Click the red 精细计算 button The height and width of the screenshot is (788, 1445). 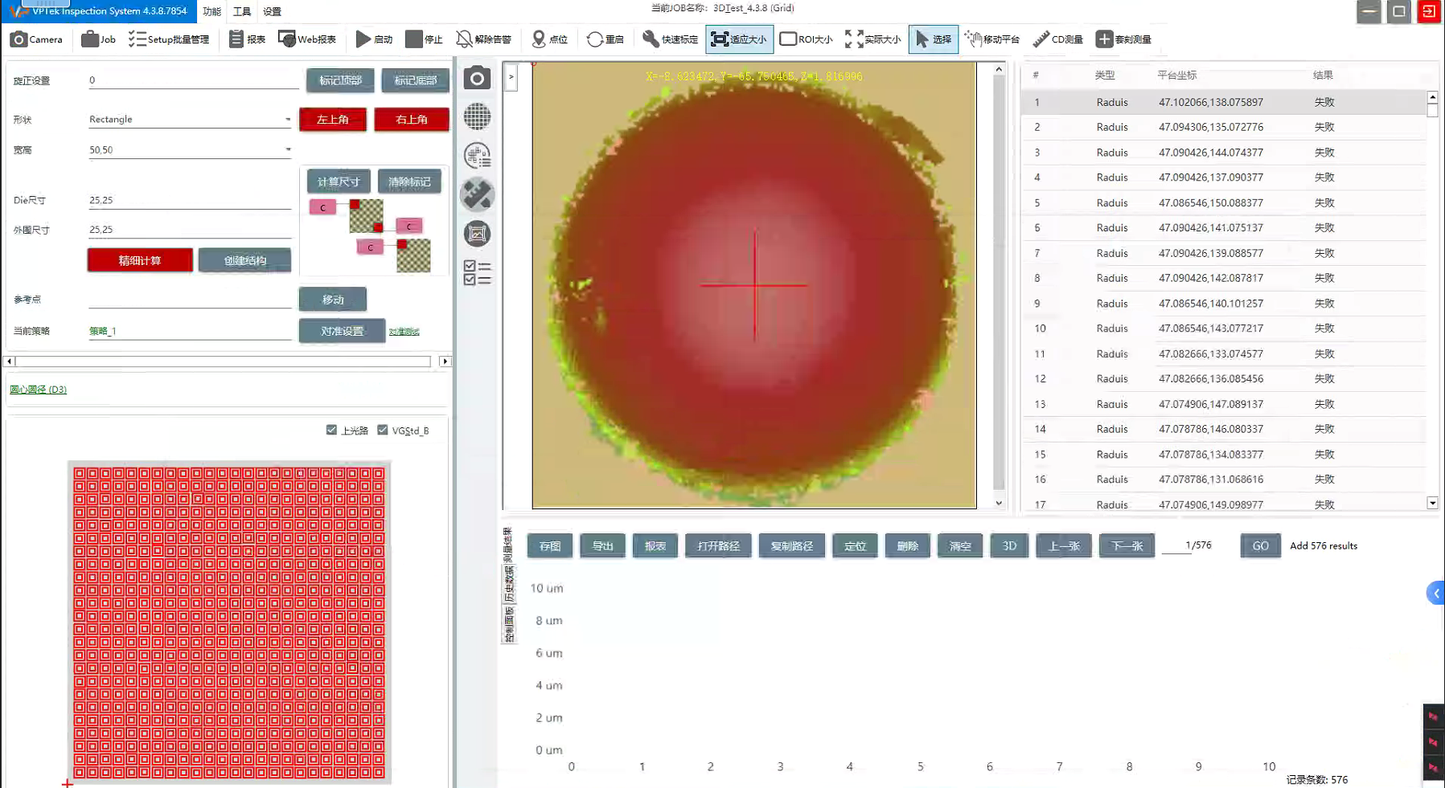pyautogui.click(x=140, y=260)
